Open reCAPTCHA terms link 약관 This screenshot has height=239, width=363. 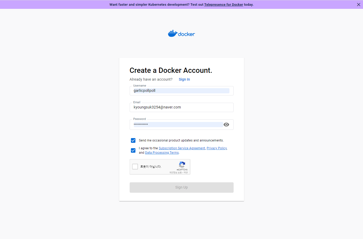pos(186,172)
